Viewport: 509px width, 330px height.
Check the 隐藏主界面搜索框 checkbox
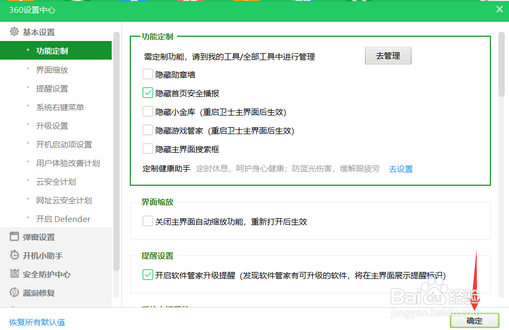point(148,148)
